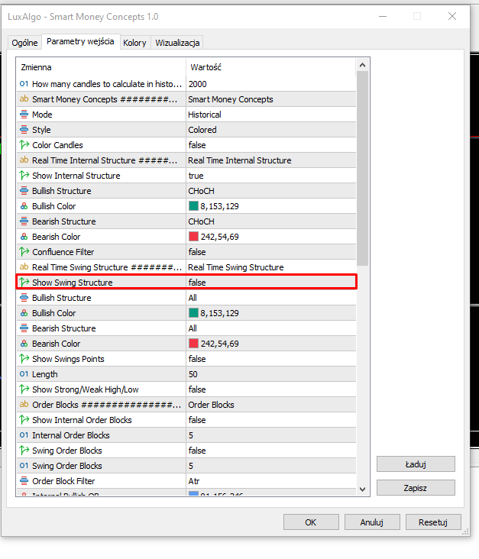Click the Wartość column header
This screenshot has width=479, height=559.
[x=271, y=67]
